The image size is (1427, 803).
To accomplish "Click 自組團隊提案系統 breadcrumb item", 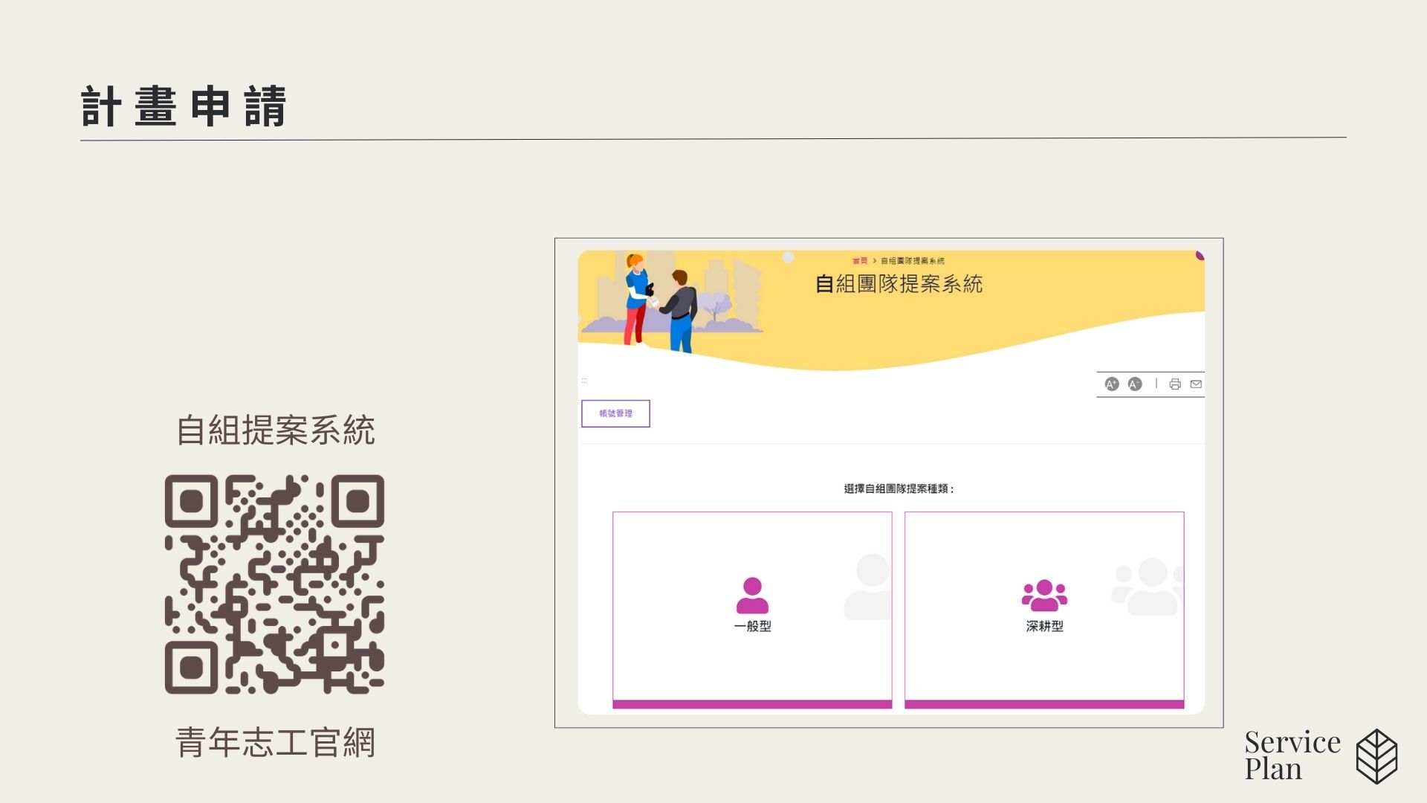I will pos(913,261).
